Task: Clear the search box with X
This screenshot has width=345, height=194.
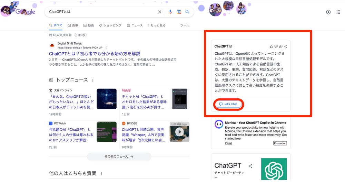Action: click(x=160, y=12)
